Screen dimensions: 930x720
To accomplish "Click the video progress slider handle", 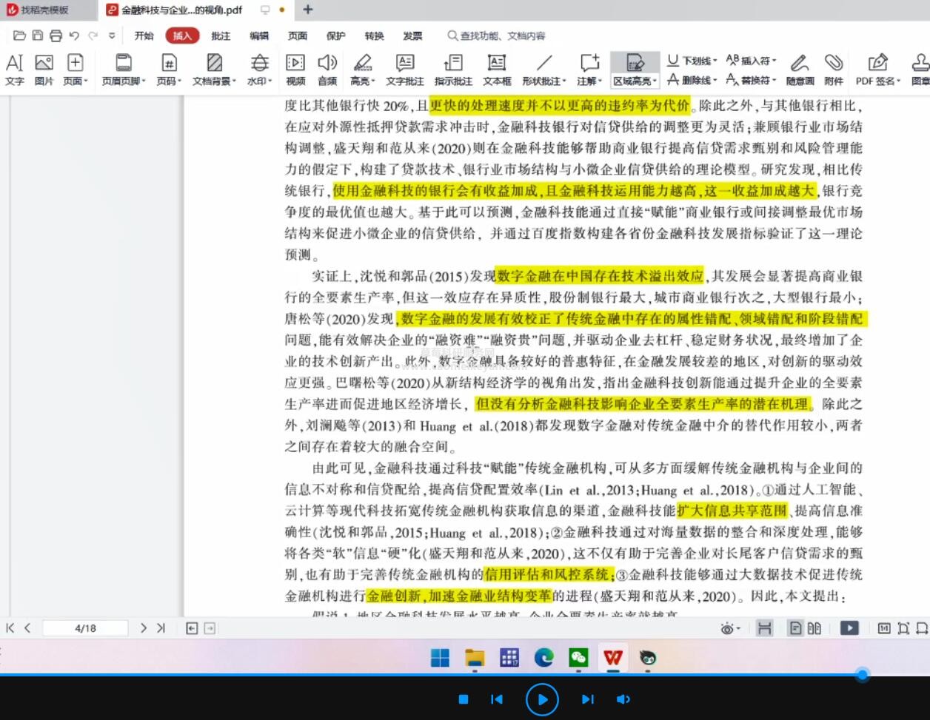I will pyautogui.click(x=862, y=674).
